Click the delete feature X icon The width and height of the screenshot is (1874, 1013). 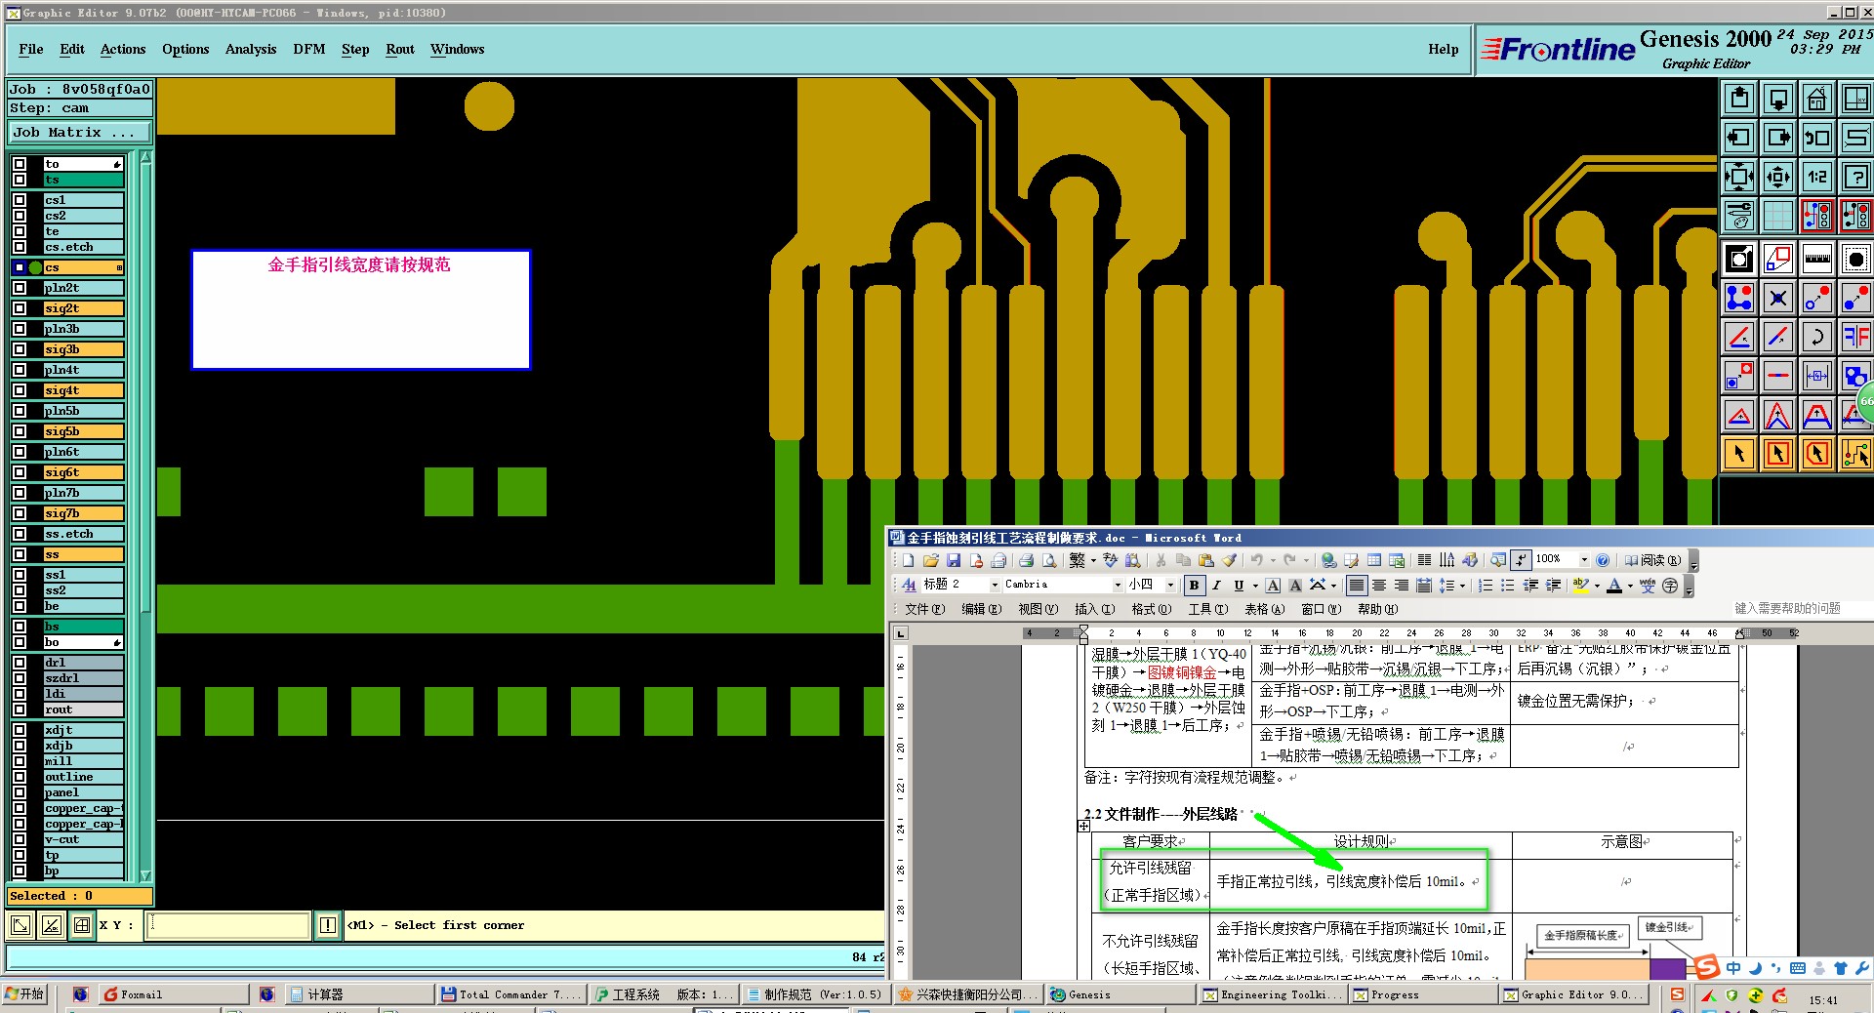coord(1778,299)
